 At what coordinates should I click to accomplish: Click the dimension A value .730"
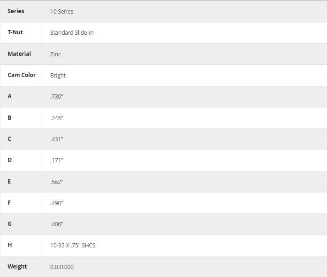(57, 97)
